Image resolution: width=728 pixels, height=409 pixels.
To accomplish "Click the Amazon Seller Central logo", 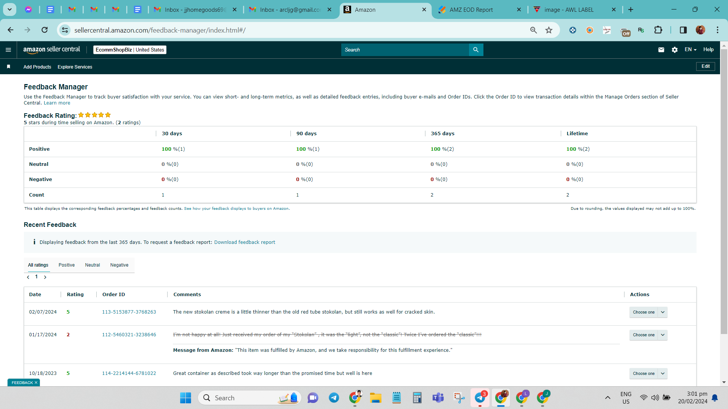I will point(52,50).
